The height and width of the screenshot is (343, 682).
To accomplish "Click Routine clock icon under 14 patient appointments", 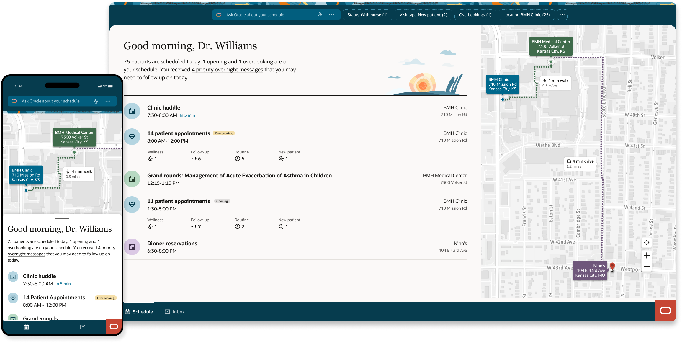I will 238,159.
